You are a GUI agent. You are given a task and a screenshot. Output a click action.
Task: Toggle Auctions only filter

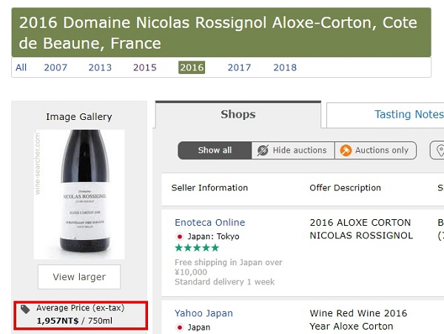pos(375,150)
